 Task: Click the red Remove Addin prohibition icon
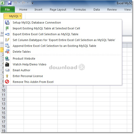click(7, 82)
